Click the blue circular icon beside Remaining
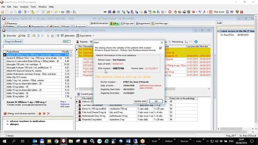The height and width of the screenshot is (145, 258). point(196,42)
